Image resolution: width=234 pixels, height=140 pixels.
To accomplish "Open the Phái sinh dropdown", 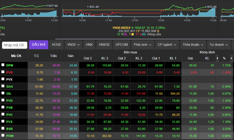I will click(143, 44).
